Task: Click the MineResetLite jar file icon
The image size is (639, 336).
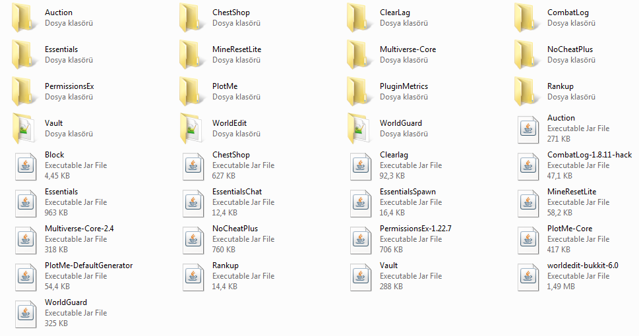Action: click(x=528, y=203)
